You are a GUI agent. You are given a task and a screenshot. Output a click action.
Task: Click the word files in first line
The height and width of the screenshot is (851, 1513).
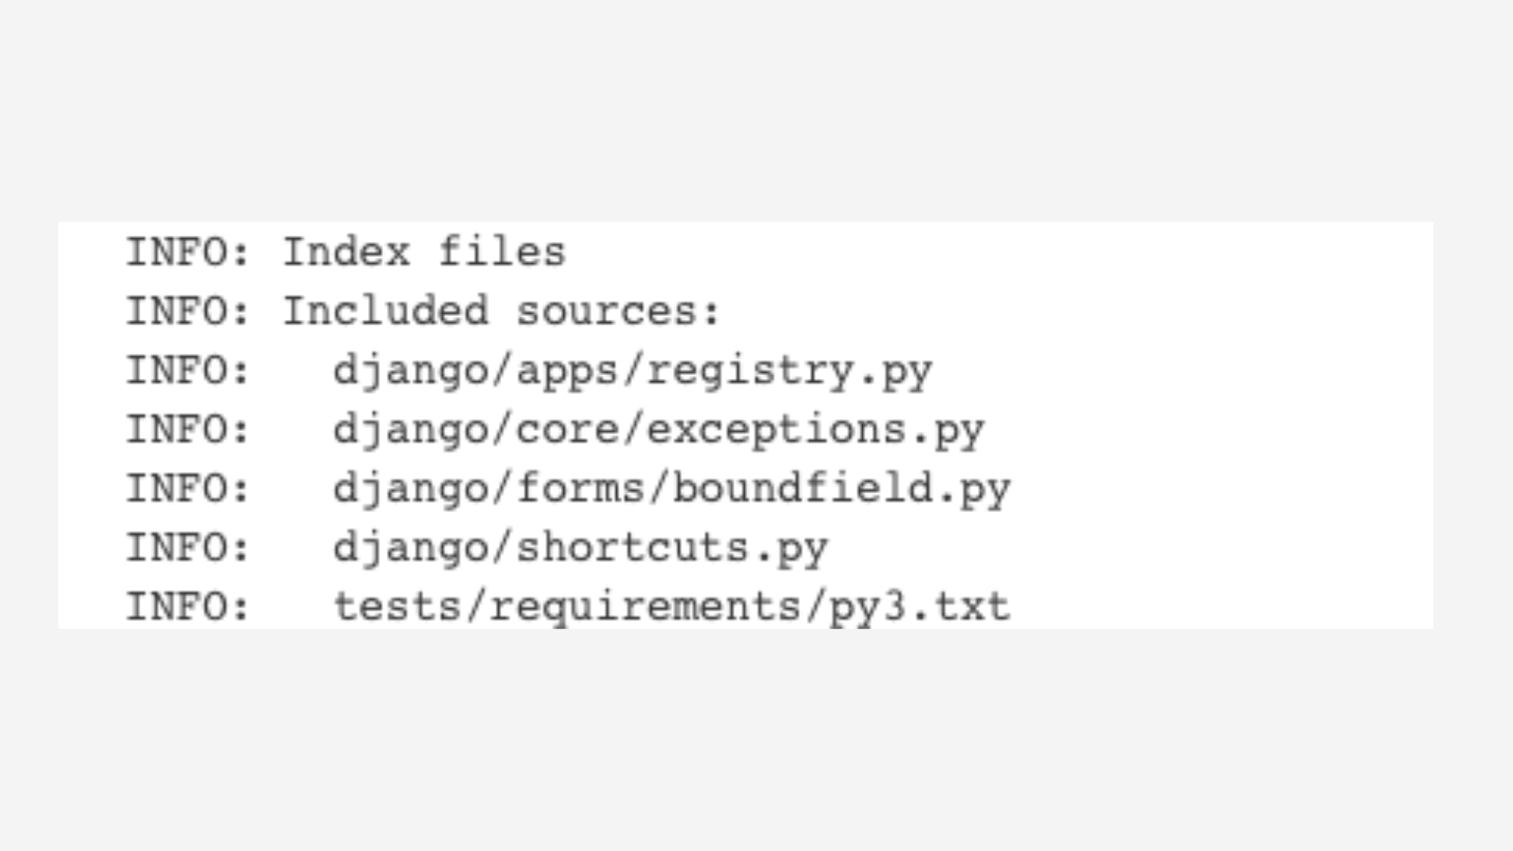[x=502, y=253]
